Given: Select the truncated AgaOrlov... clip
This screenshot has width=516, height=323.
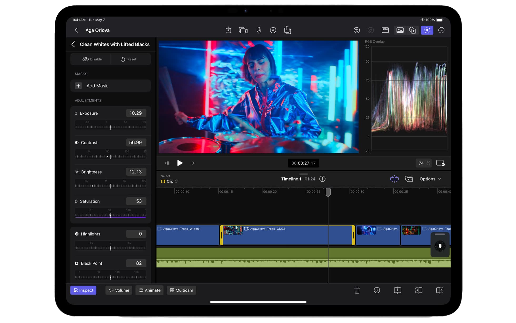Looking at the screenshot, I should tap(378, 235).
